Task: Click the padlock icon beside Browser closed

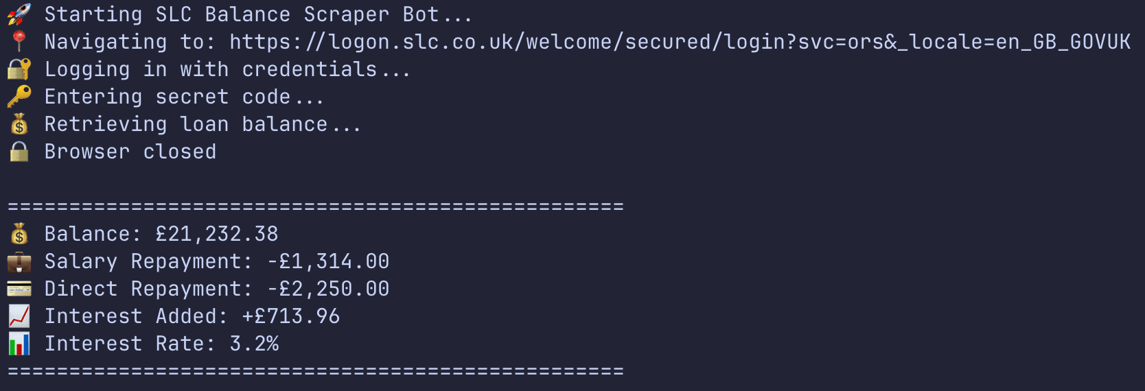Action: point(19,152)
